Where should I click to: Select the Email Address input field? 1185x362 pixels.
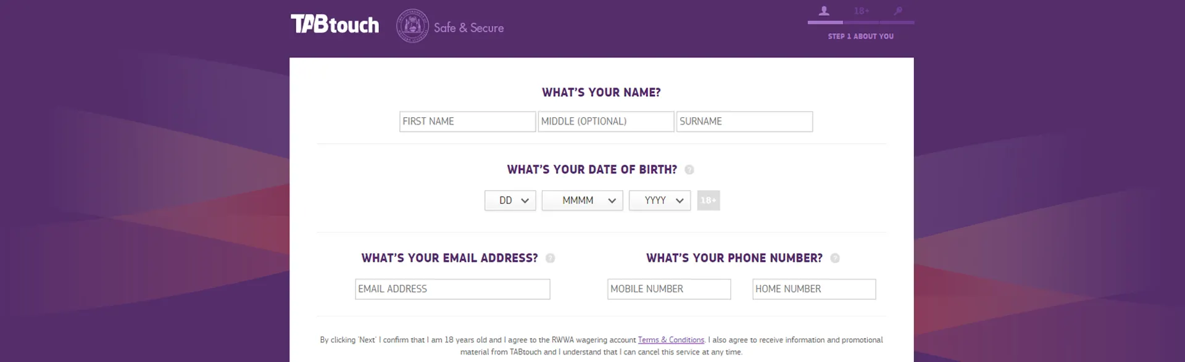click(452, 289)
